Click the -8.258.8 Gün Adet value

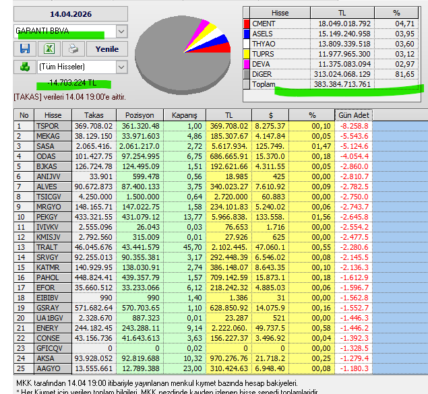click(354, 126)
